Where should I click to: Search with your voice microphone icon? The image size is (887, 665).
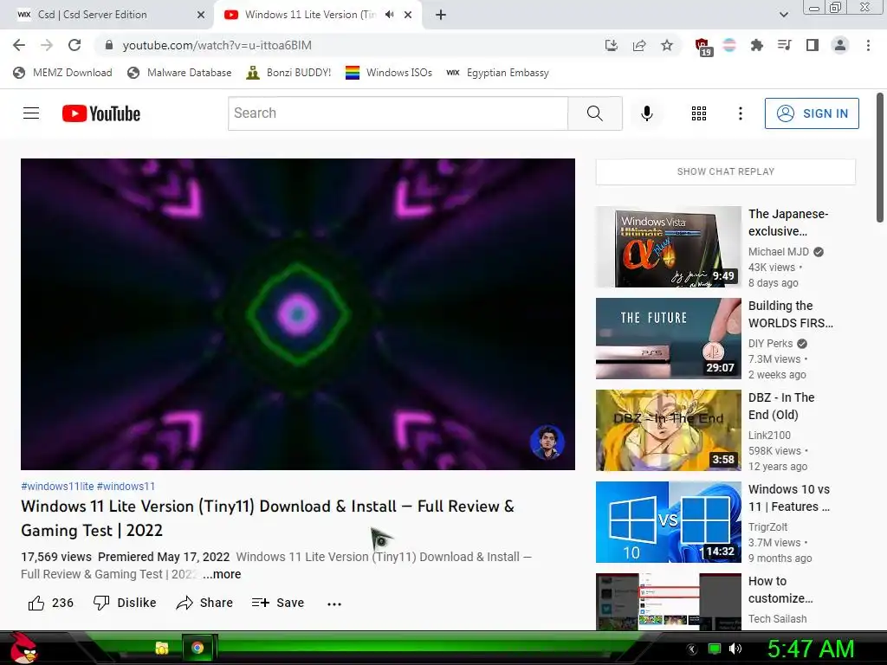pos(646,113)
